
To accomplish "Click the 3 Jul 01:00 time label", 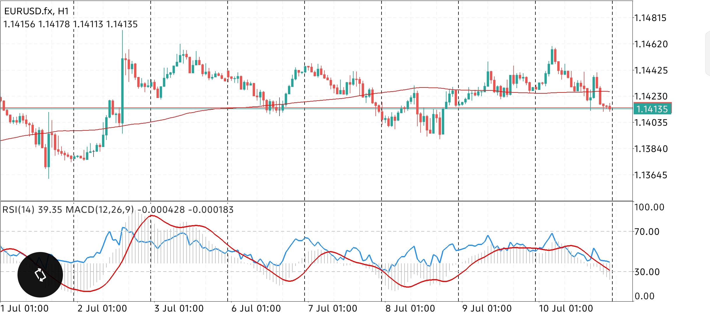I will tap(179, 309).
